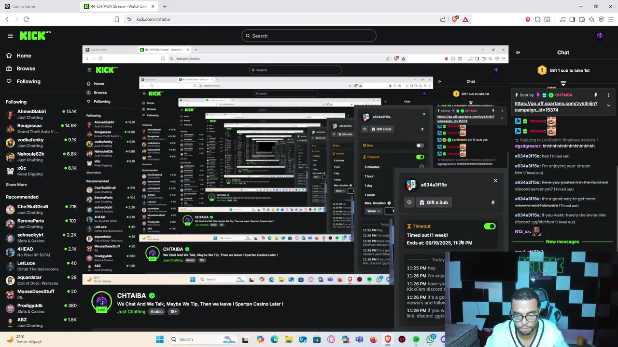Click the Windows taskbar search box
This screenshot has width=618, height=347.
tap(203, 339)
